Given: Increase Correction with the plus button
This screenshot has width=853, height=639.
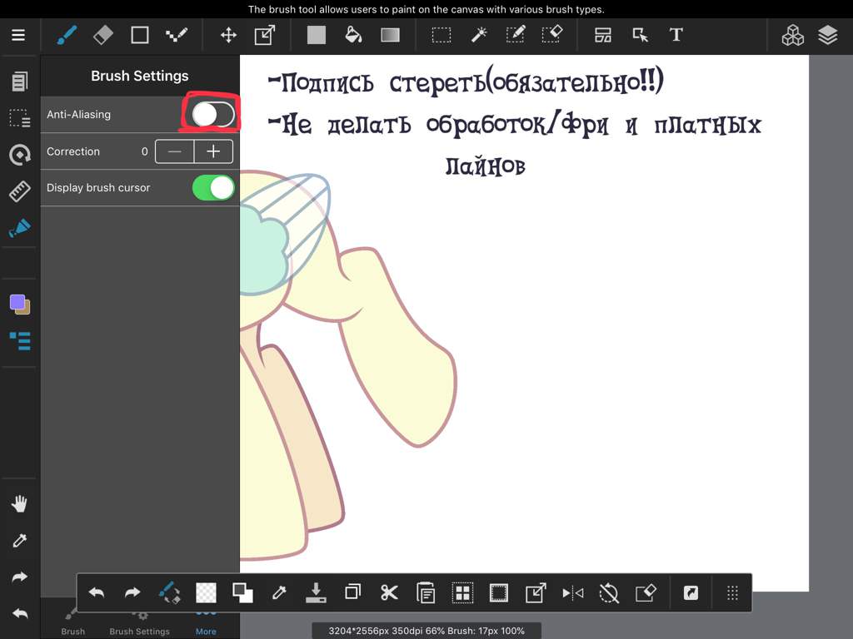Looking at the screenshot, I should click(x=213, y=151).
